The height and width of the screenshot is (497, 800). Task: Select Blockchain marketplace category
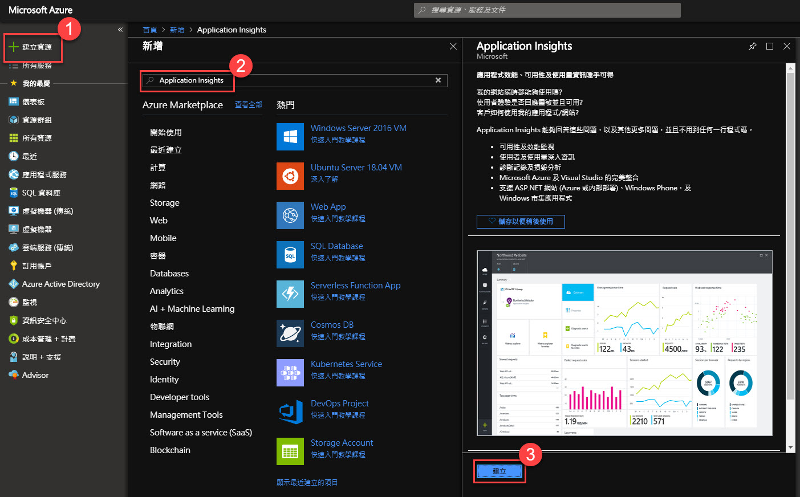pos(170,450)
